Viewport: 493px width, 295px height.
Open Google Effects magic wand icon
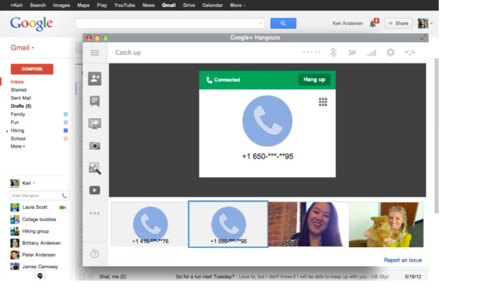click(x=94, y=168)
